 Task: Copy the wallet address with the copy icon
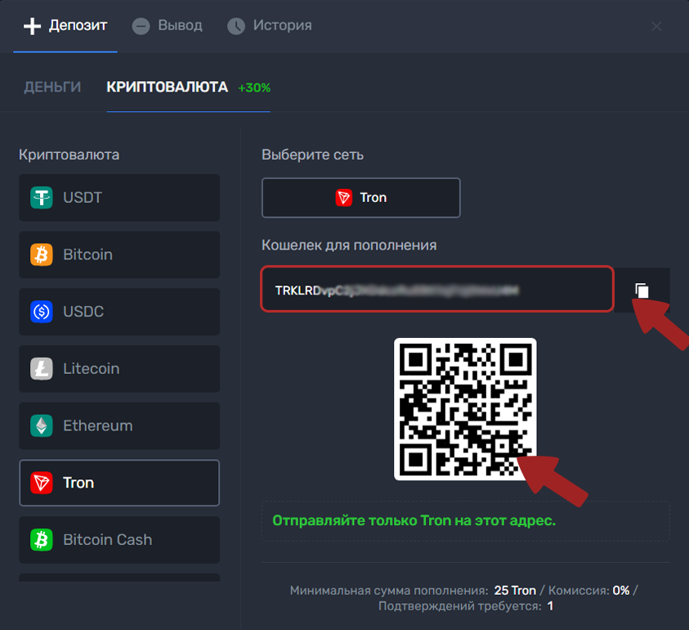click(642, 290)
